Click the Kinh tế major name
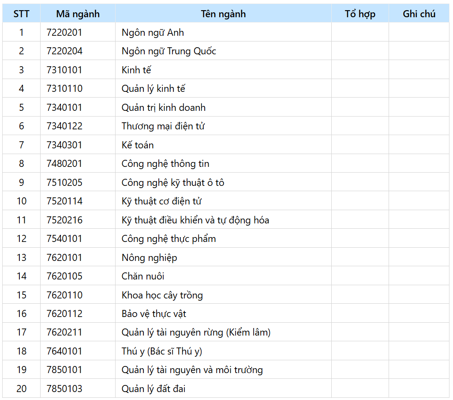Viewport: 453px width, 400px height. pyautogui.click(x=137, y=70)
